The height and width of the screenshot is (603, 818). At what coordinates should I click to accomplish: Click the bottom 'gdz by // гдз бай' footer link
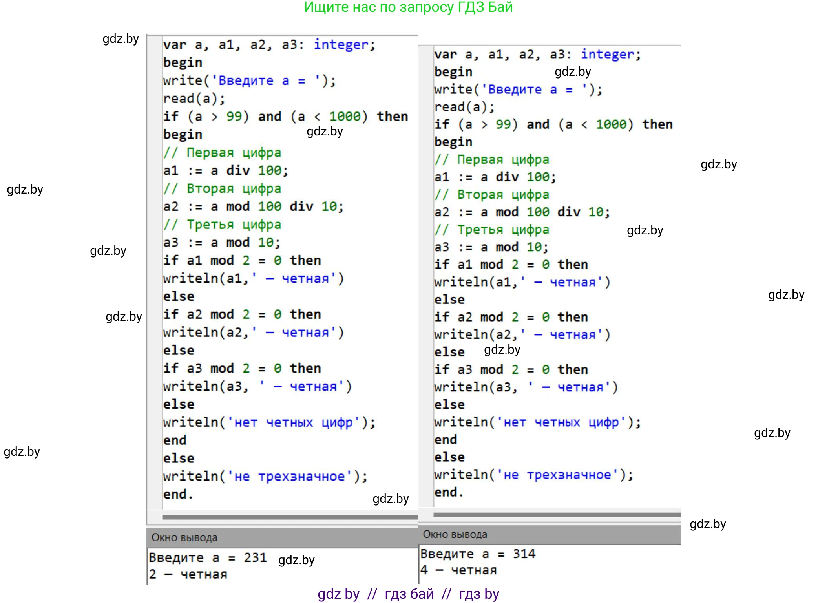pos(408,594)
